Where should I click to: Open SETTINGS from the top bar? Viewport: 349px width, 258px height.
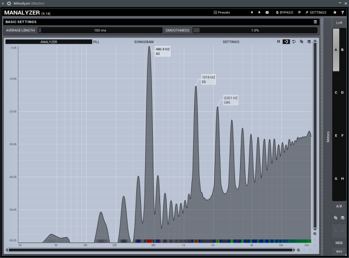(315, 12)
